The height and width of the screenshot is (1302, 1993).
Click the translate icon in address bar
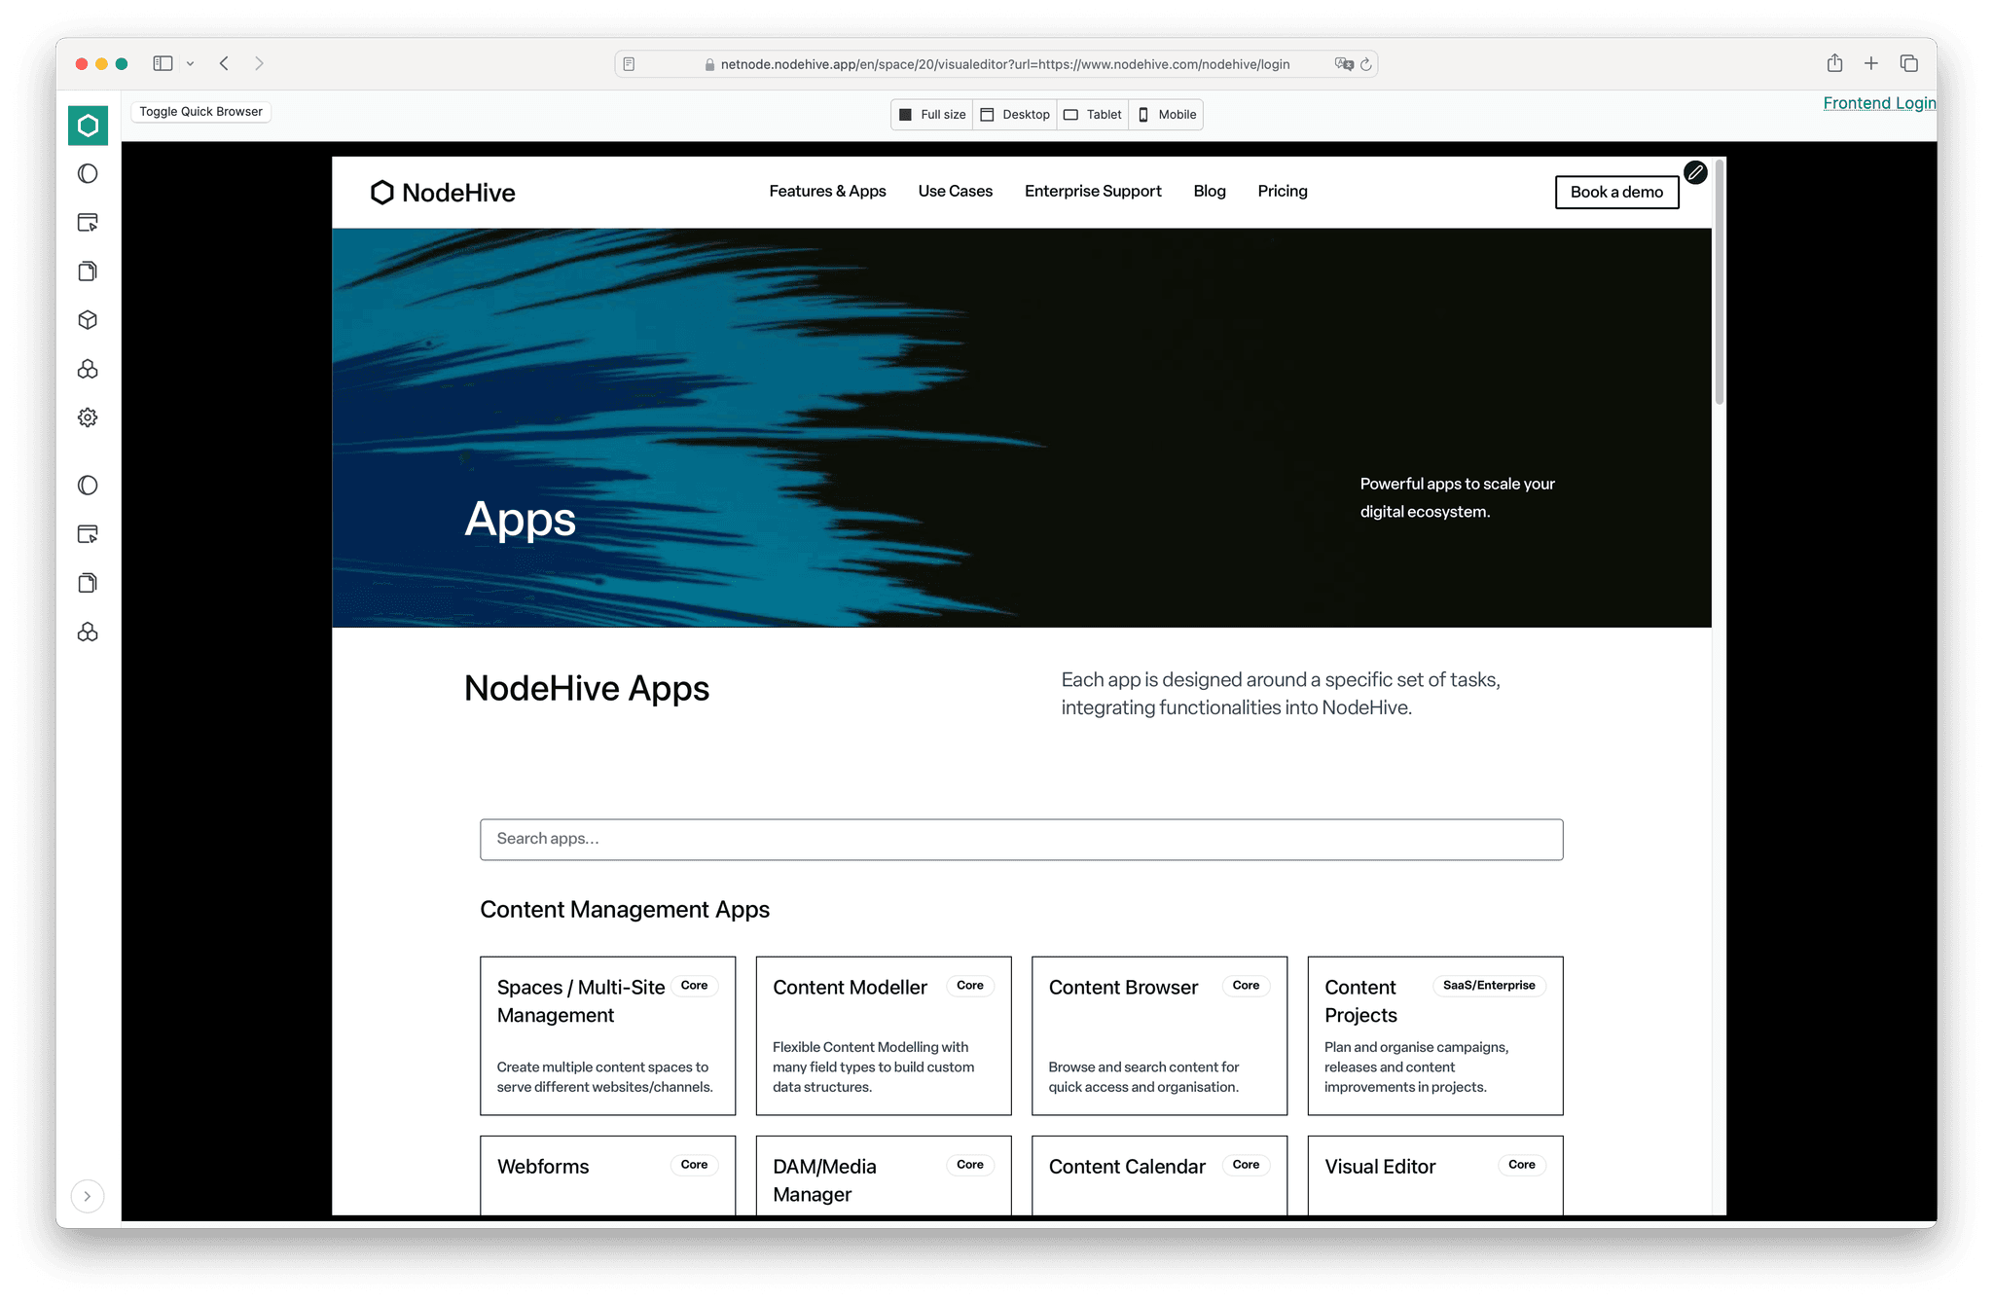pos(1344,64)
